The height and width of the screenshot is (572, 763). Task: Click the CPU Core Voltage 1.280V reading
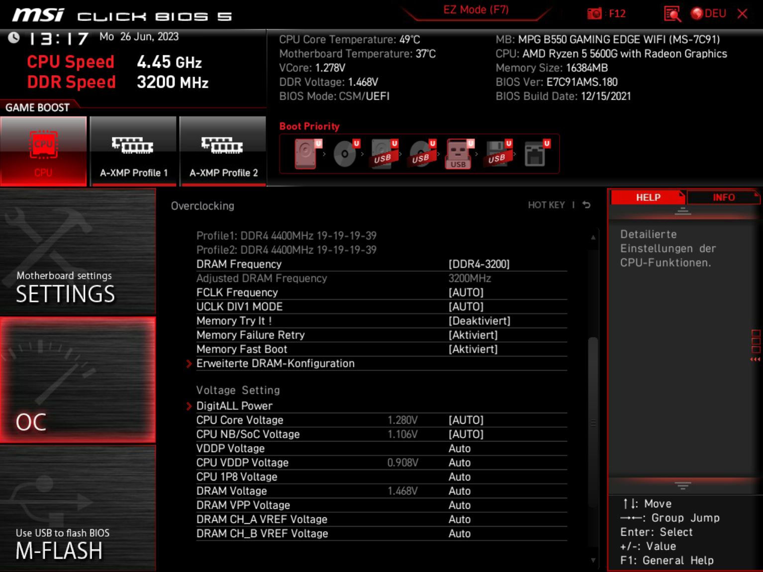[402, 420]
